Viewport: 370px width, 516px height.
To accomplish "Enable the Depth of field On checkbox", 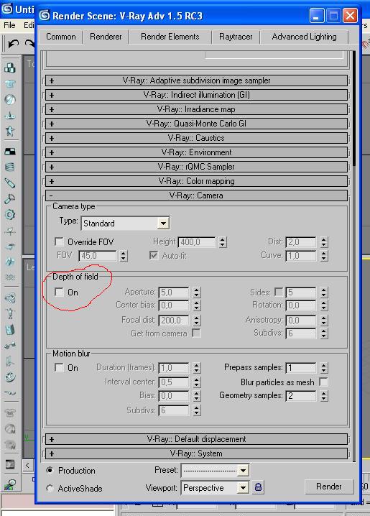I will [59, 292].
